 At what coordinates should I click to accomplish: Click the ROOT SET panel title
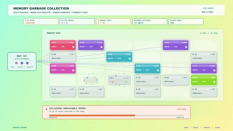click(22, 56)
